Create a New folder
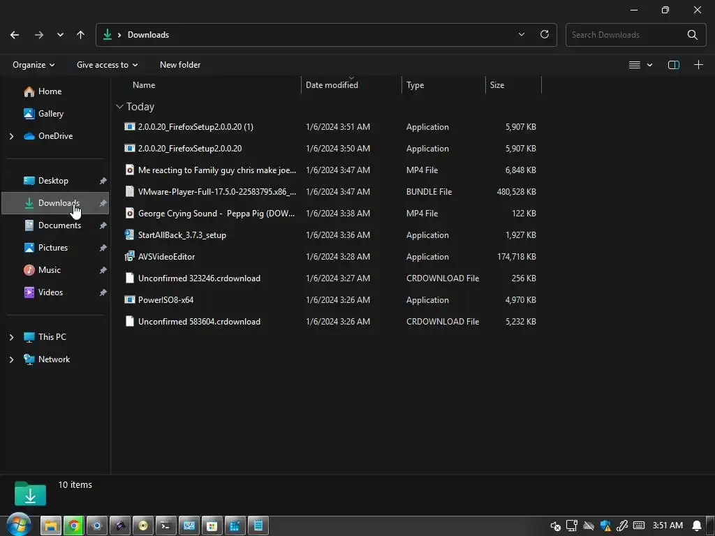Image resolution: width=715 pixels, height=536 pixels. (180, 65)
